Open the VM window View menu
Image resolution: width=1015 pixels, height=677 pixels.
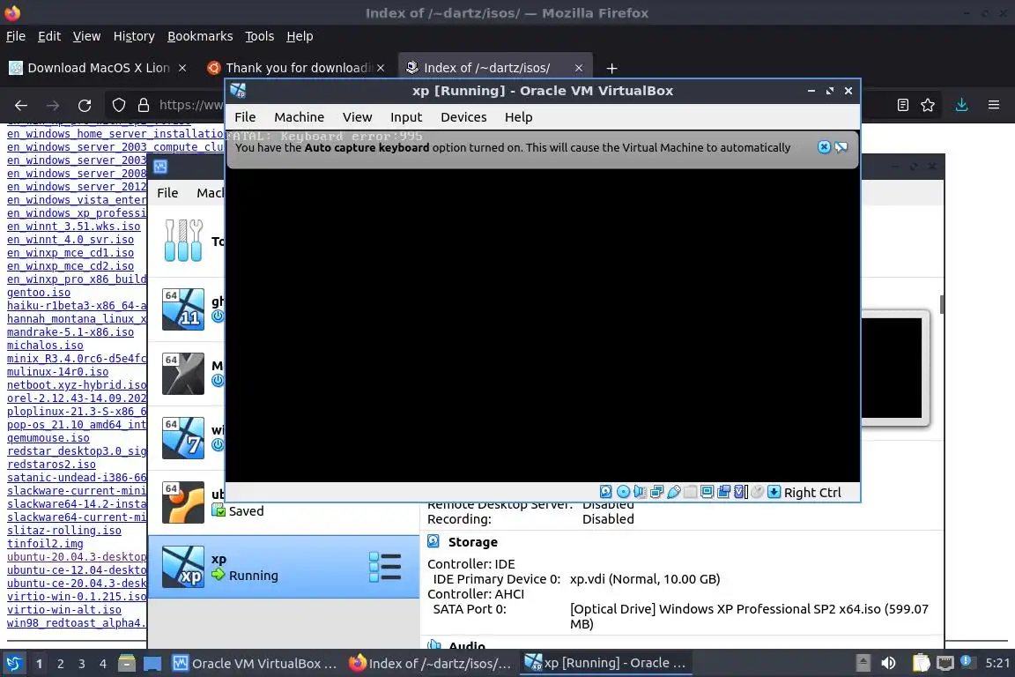point(358,117)
